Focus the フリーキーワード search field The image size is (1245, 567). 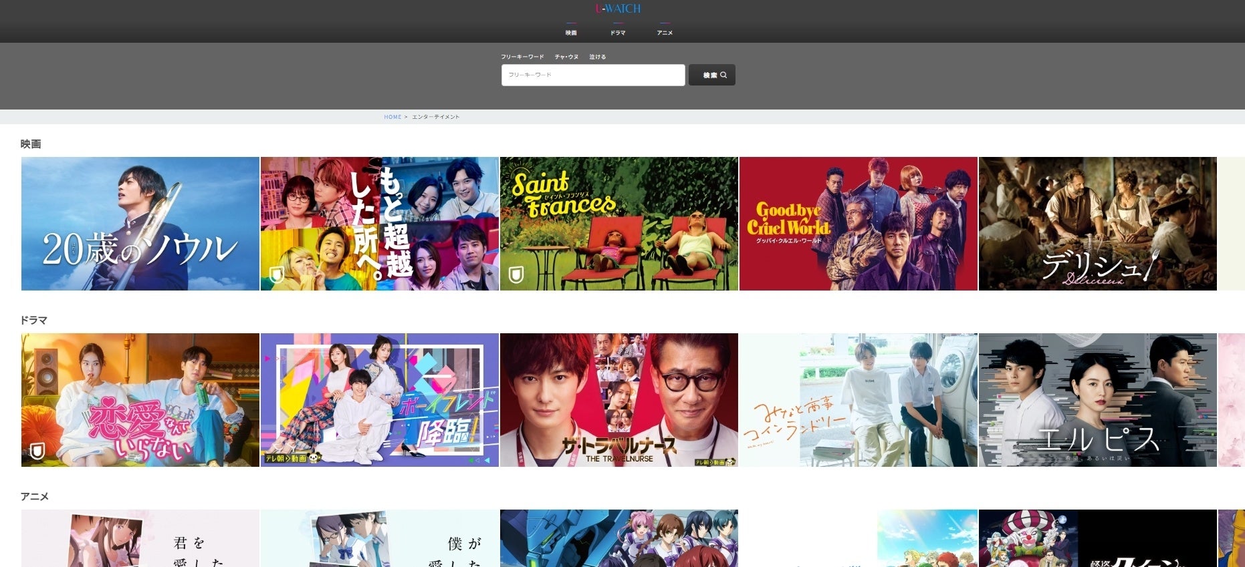(x=593, y=75)
